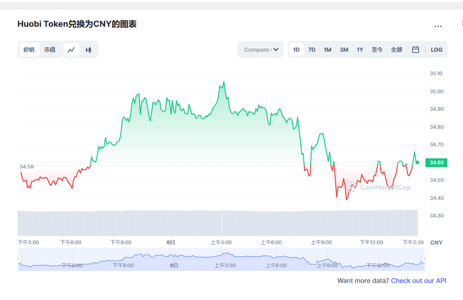Image resolution: width=463 pixels, height=300 pixels.
Task: Click the CNY currency label
Action: 436,243
